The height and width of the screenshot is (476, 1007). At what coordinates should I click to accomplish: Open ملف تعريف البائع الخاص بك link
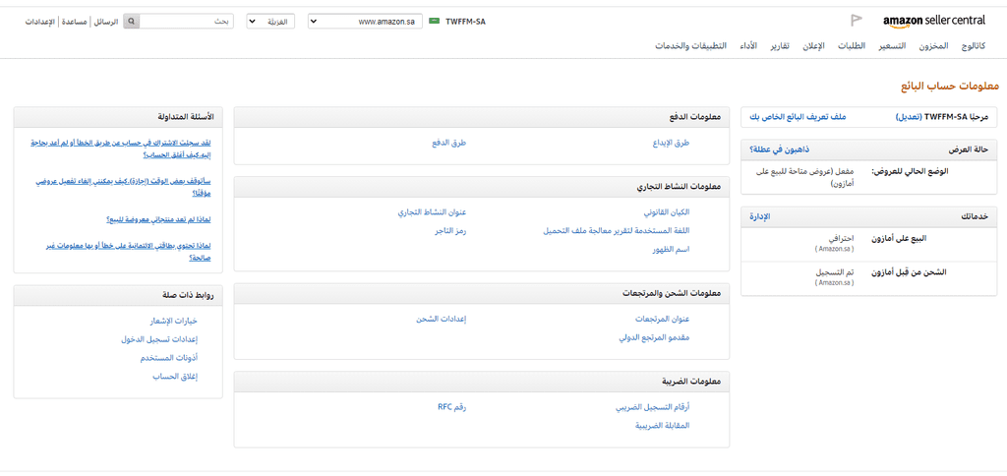(x=799, y=117)
